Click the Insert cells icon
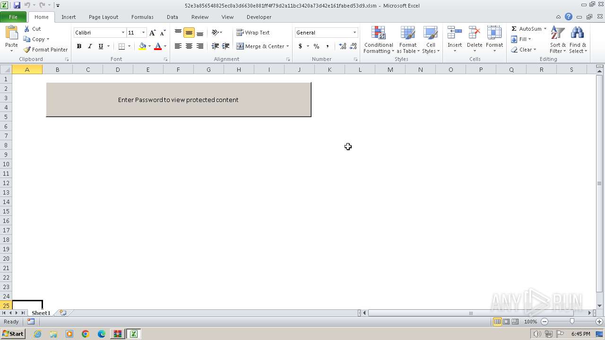Viewport: 605px width, 340px height. coord(455,34)
